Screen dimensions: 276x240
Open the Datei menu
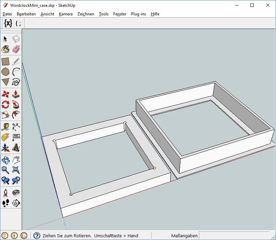pyautogui.click(x=7, y=14)
